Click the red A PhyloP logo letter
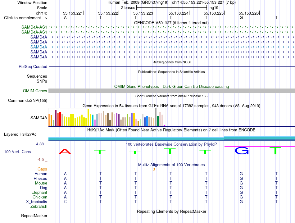The height and width of the screenshot is (223, 295). point(65,152)
